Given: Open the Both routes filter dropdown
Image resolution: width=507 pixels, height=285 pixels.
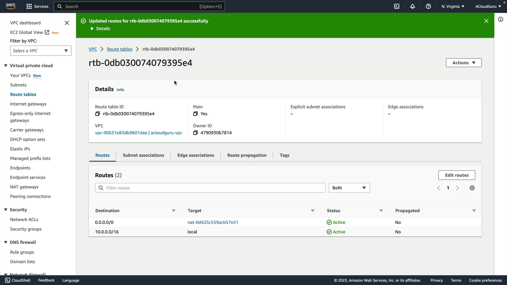Looking at the screenshot, I should coord(349,188).
